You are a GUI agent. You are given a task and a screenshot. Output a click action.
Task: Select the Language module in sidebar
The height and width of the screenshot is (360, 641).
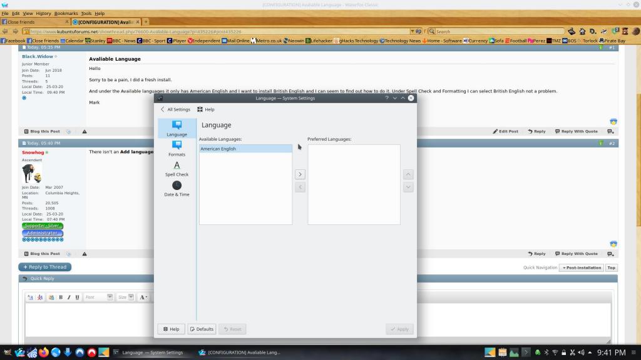[x=177, y=128]
